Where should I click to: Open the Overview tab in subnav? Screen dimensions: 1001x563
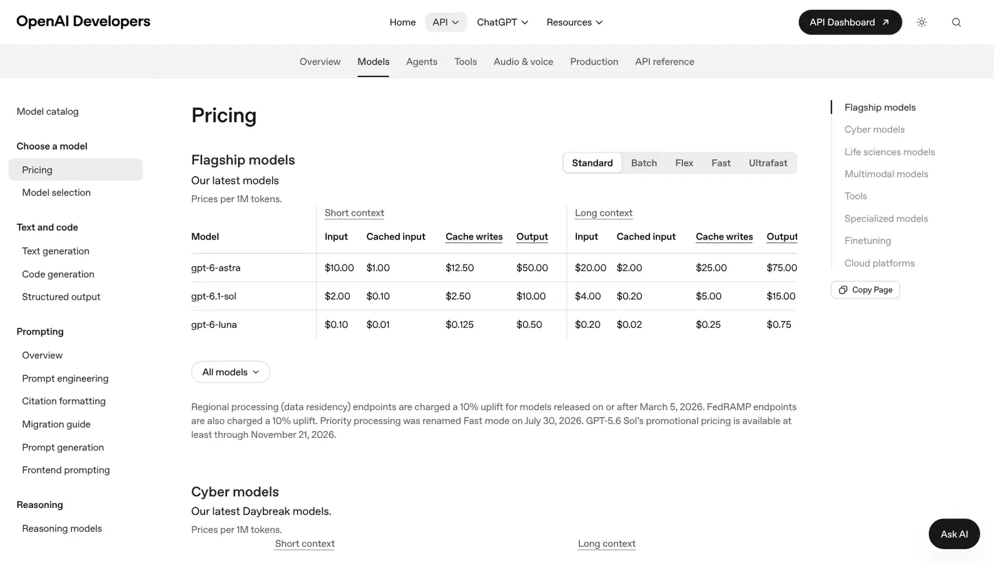(320, 61)
